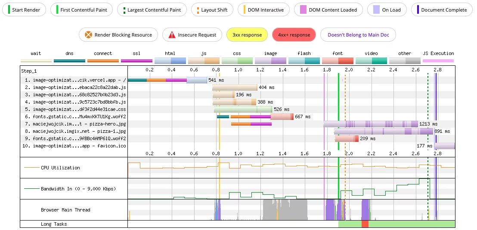Click the font color swatch in legend
477x230 pixels.
[x=338, y=61]
